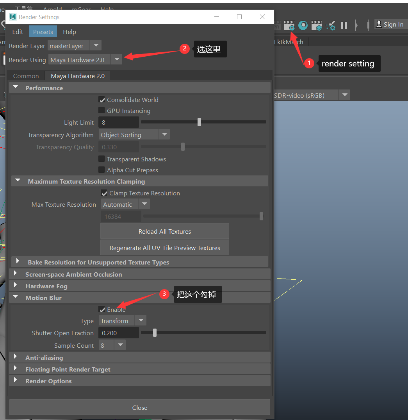This screenshot has width=408, height=420.
Task: Open the Light Editor spotlight-gear icon
Action: tap(331, 25)
